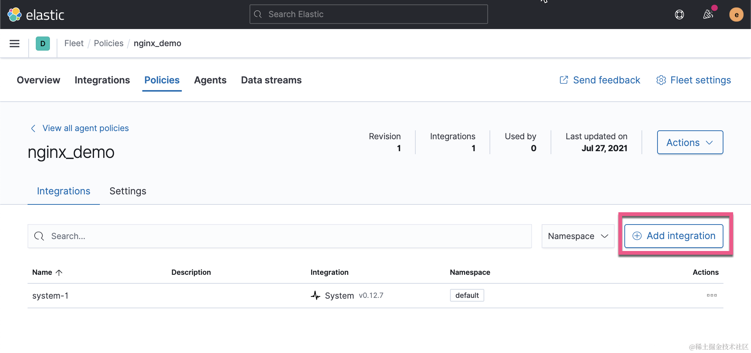Open the user avatar menu

[x=736, y=15]
